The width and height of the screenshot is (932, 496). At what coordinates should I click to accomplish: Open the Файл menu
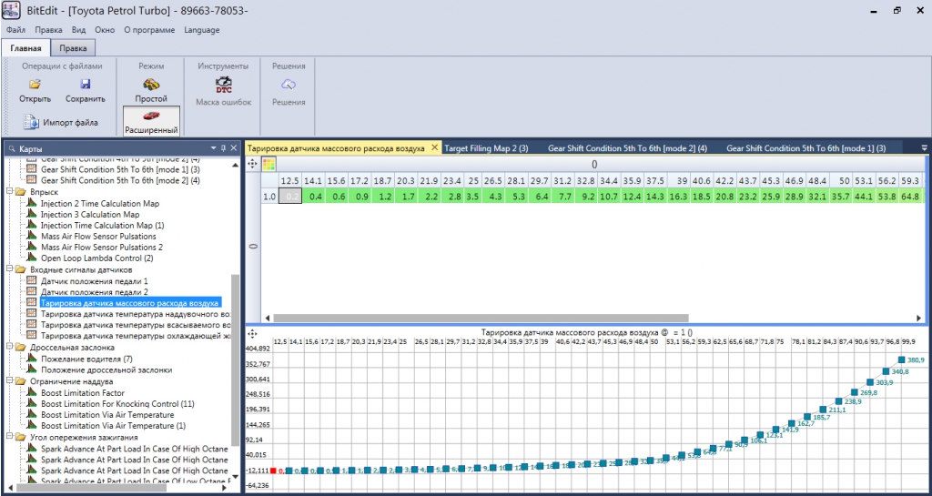pos(16,30)
